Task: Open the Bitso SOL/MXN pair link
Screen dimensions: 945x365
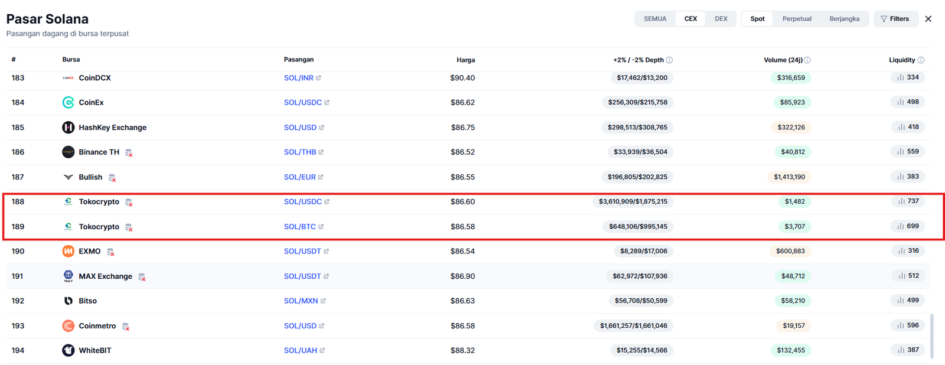Action: (x=301, y=301)
